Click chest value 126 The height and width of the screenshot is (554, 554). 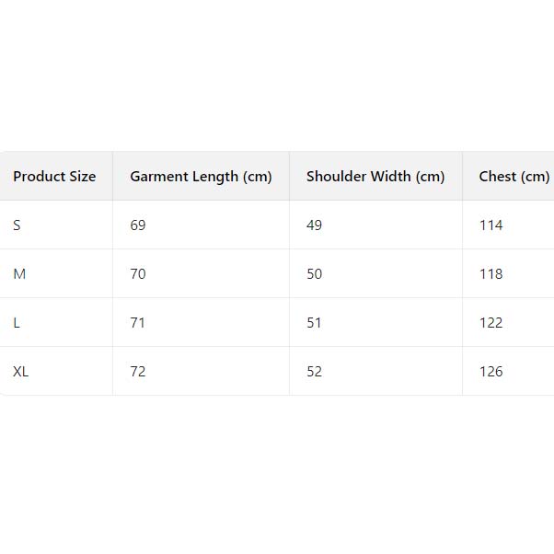click(491, 372)
